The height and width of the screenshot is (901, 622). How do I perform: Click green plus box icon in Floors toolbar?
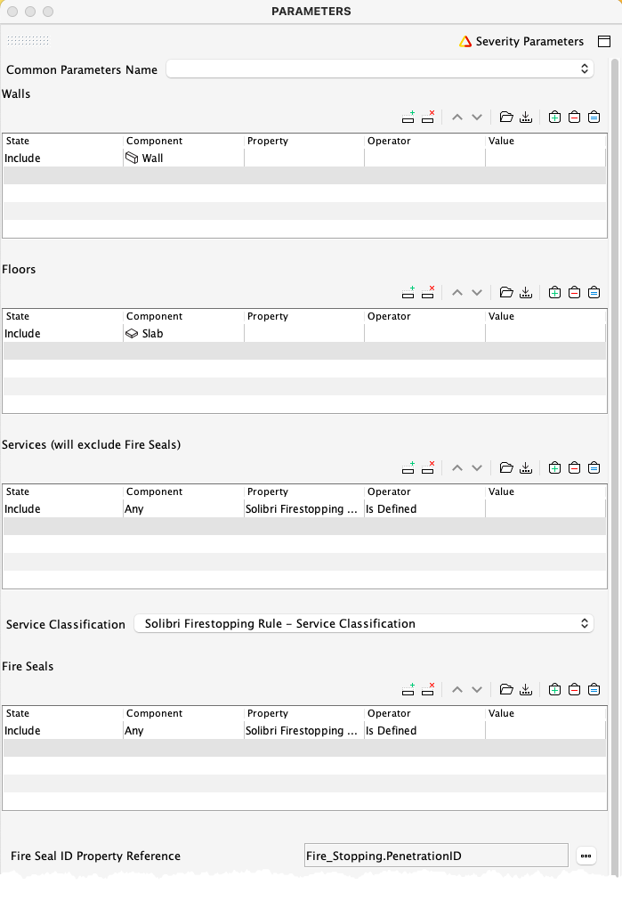tap(554, 293)
